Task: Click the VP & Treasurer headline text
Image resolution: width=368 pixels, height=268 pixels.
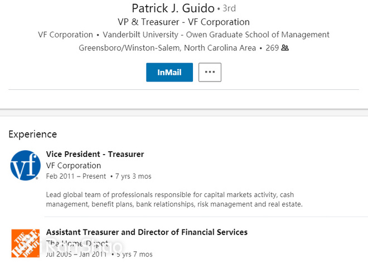Action: (183, 22)
